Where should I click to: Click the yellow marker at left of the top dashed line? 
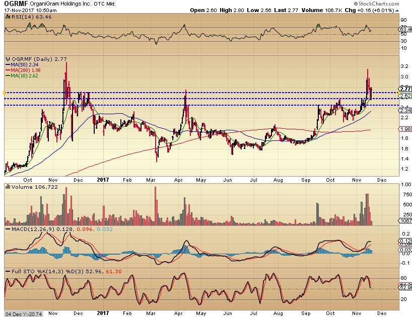click(4, 93)
